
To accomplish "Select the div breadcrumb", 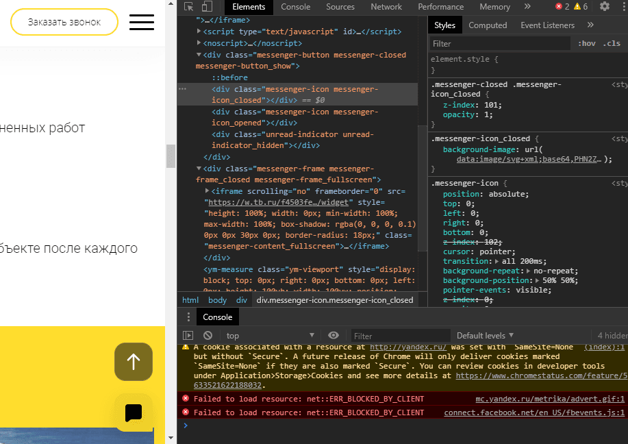I will click(x=242, y=300).
